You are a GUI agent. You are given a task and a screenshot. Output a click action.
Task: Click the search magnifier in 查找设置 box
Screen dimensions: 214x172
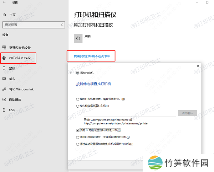[x=62, y=25]
